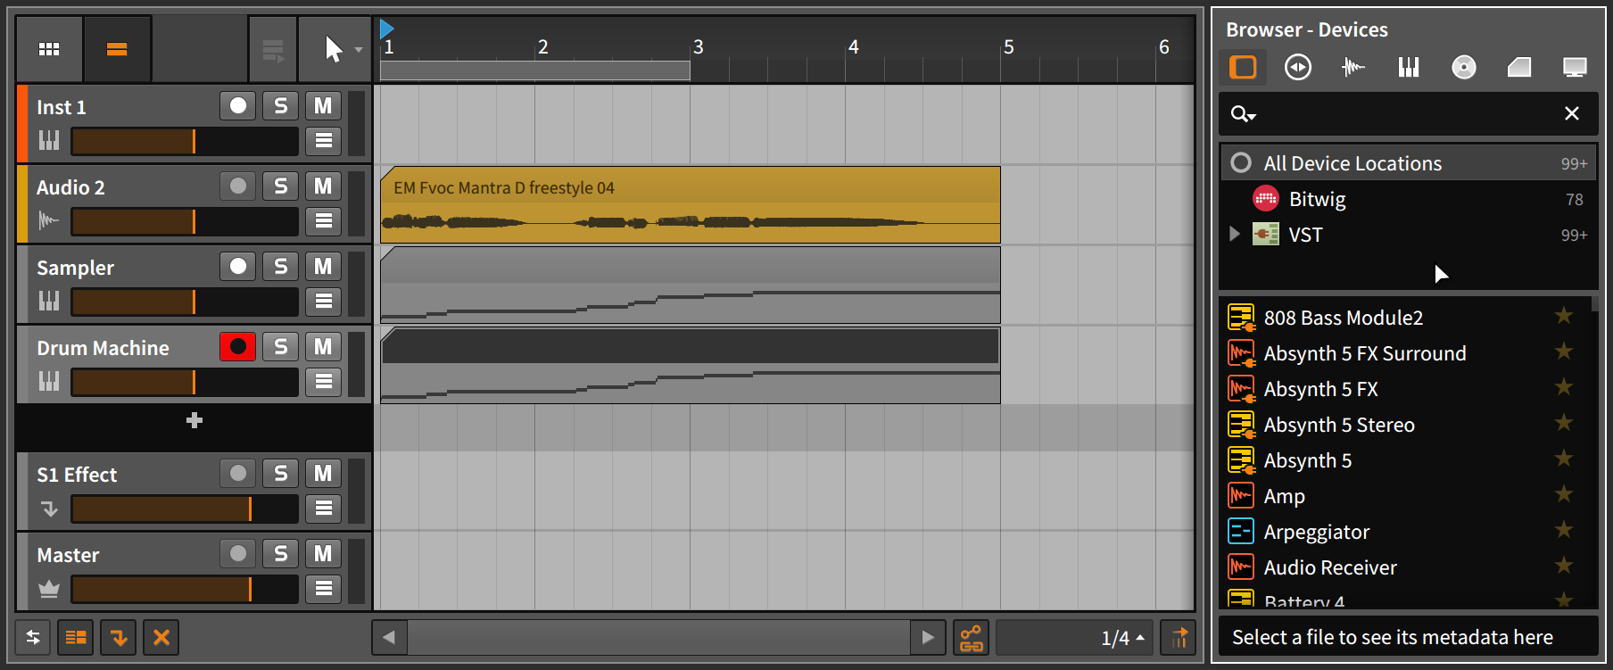Adjust Audio 2 volume fader
Screen dimensions: 1613x670
(x=185, y=221)
